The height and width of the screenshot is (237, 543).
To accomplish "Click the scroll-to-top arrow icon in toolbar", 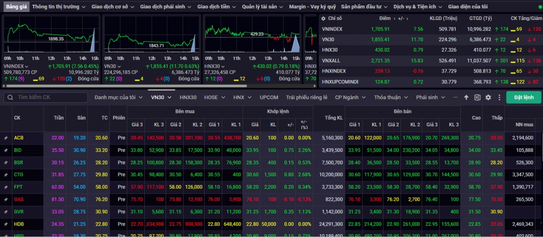I will coord(466,98).
